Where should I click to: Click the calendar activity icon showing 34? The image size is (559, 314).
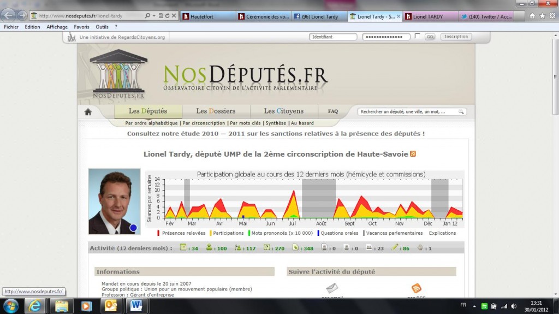pos(183,247)
